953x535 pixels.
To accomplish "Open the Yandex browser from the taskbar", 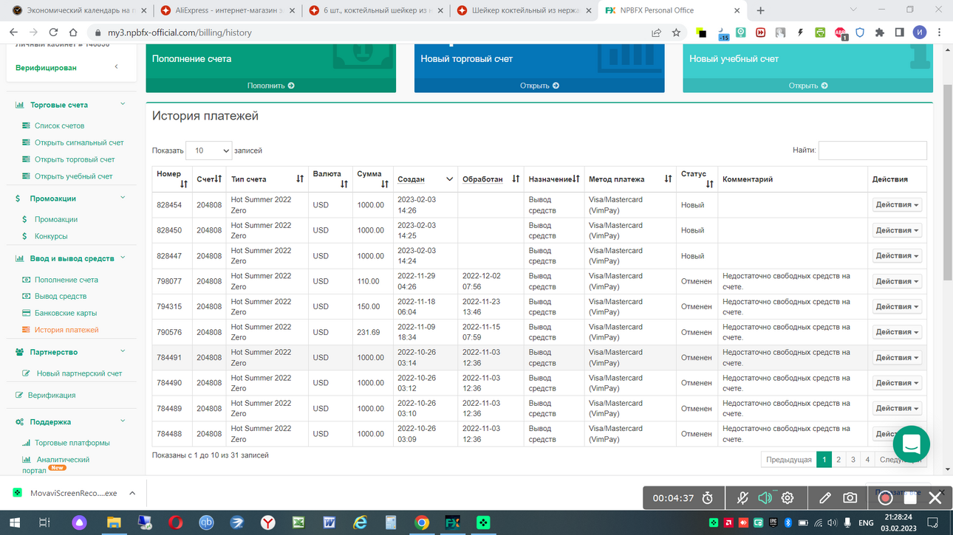I will click(267, 522).
